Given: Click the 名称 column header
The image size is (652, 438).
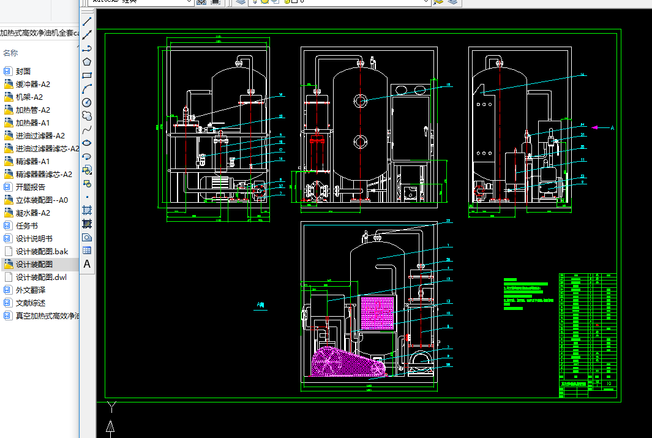Looking at the screenshot, I should pos(10,53).
